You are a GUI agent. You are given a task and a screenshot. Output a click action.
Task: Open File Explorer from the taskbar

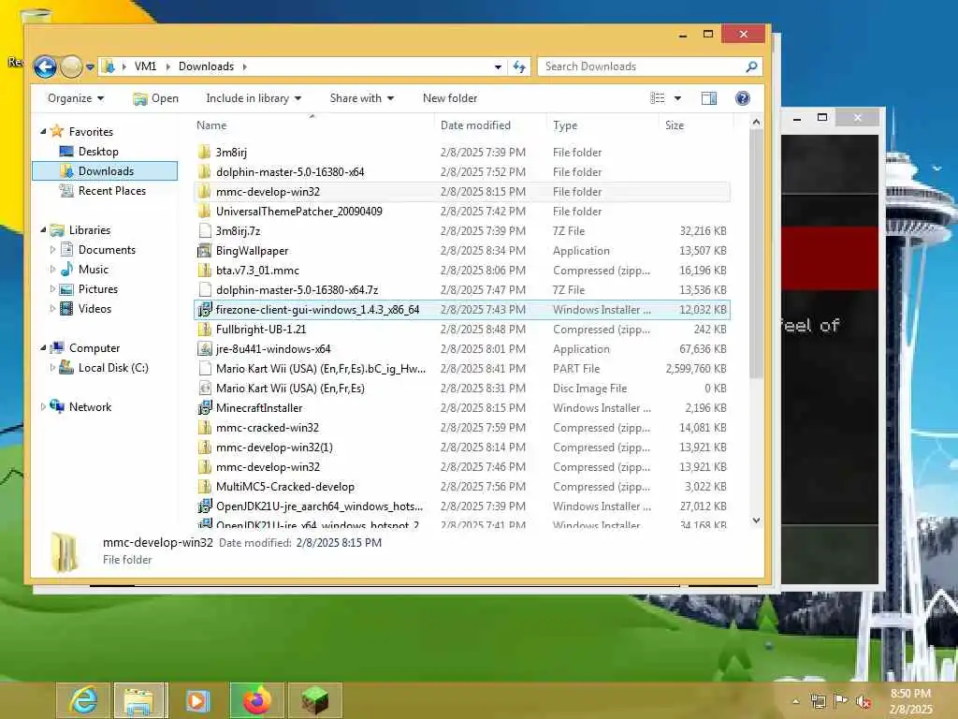[140, 700]
